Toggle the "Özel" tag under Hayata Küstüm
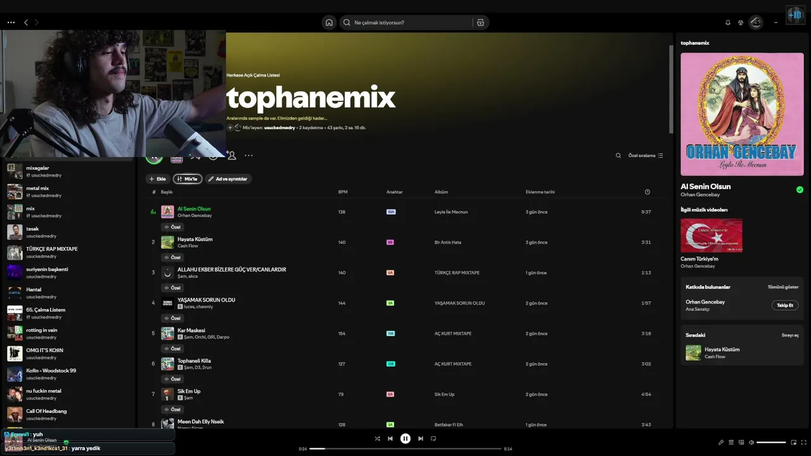This screenshot has height=456, width=811. tap(172, 257)
